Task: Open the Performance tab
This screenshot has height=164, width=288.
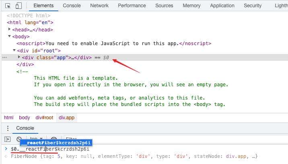Action: pyautogui.click(x=132, y=6)
